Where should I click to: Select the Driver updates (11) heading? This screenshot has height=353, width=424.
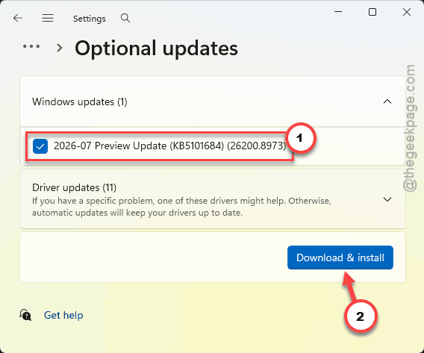(75, 187)
